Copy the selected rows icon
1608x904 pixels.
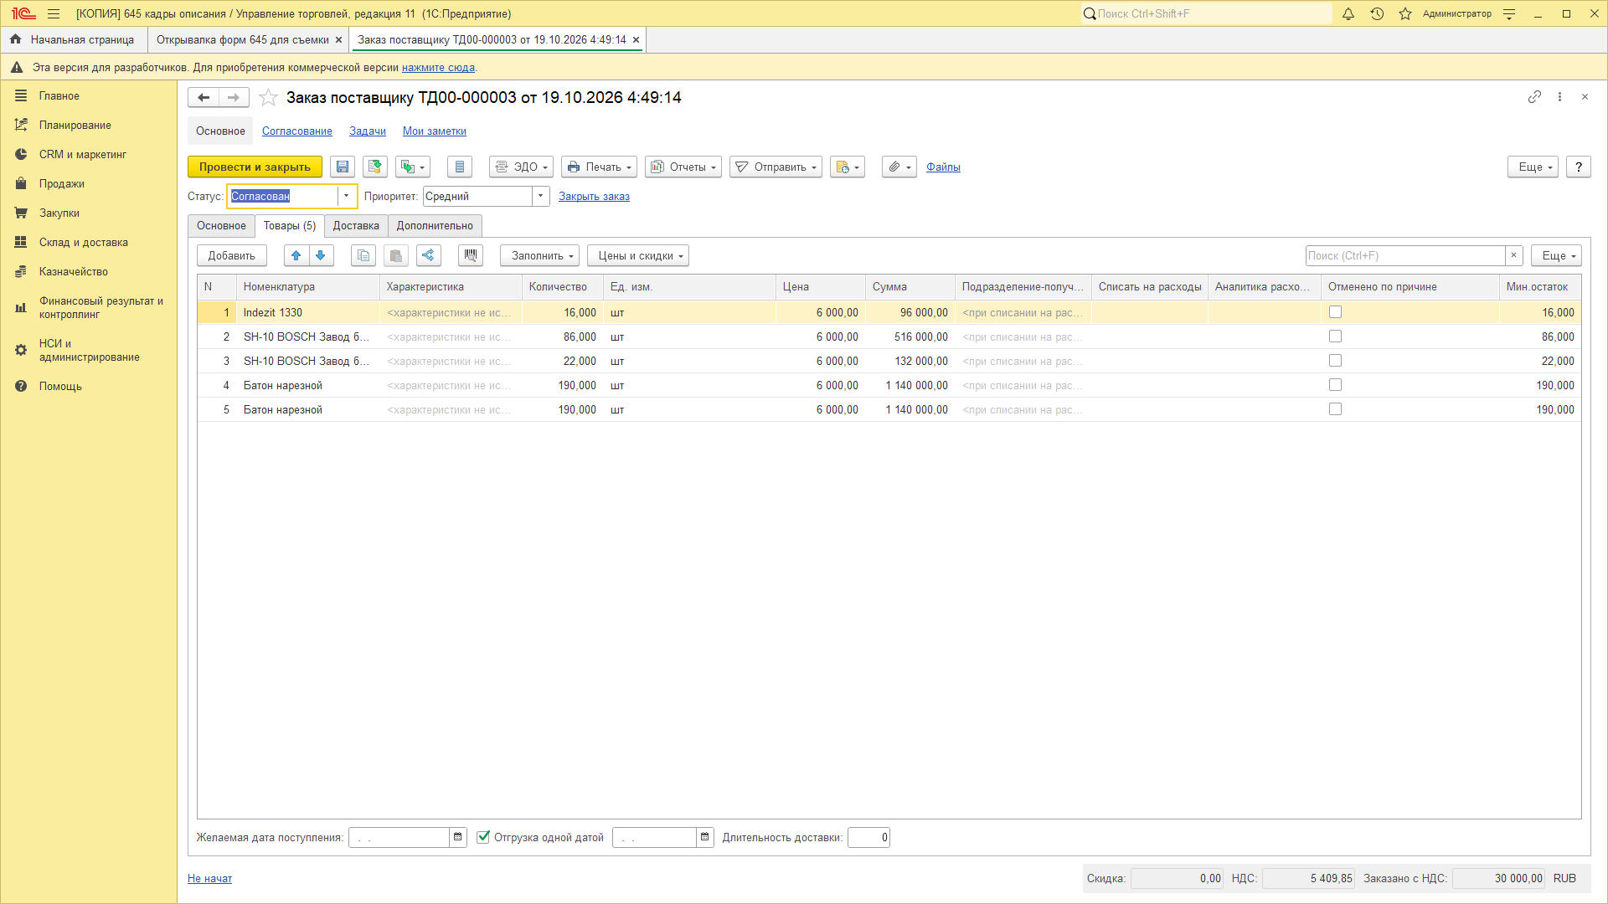coord(363,256)
